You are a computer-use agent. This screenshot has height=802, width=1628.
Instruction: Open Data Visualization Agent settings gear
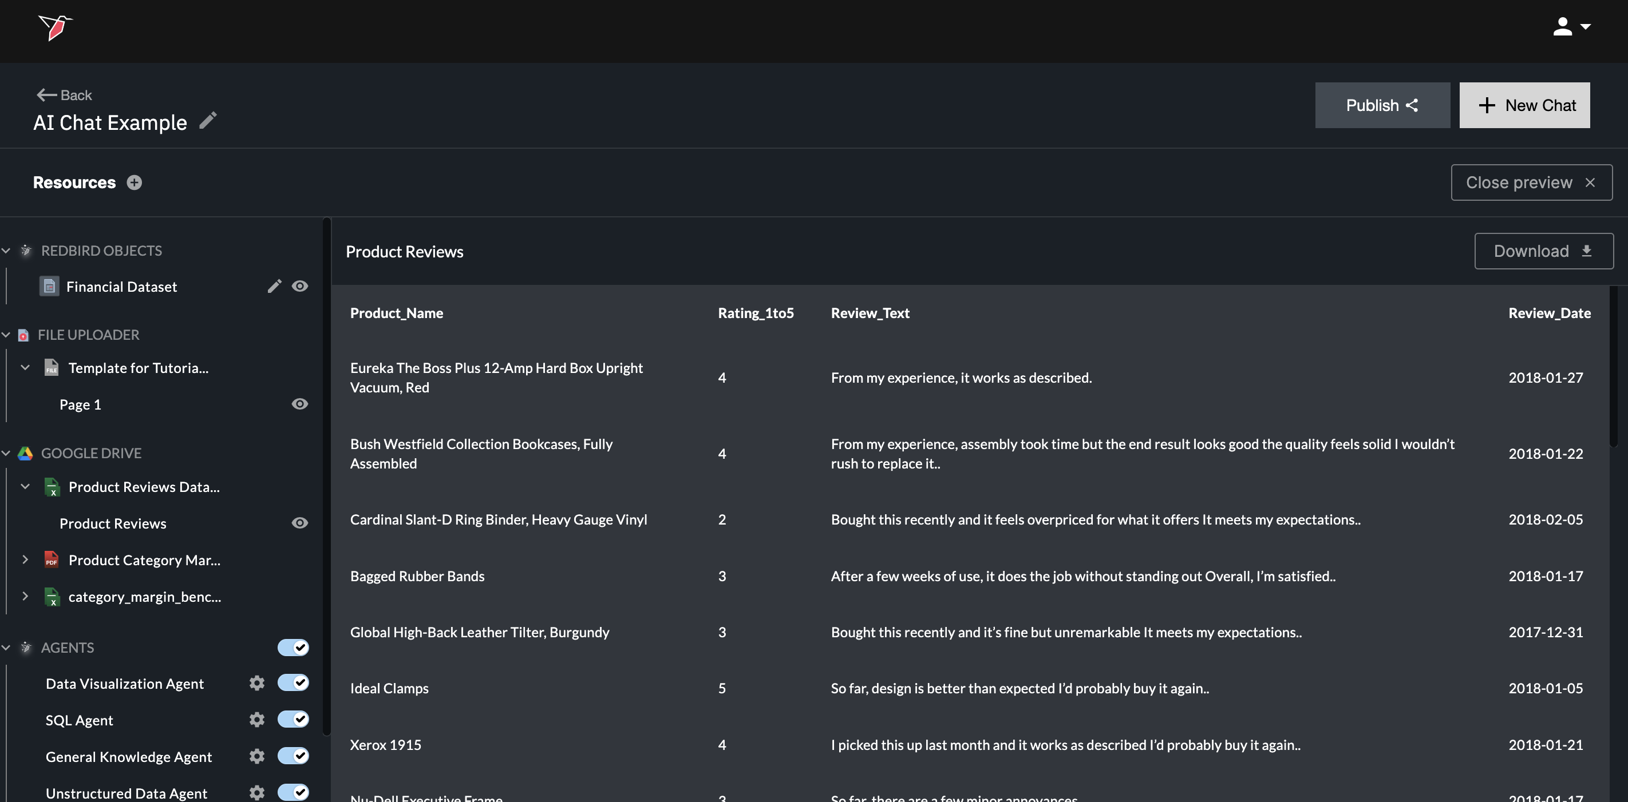tap(256, 683)
